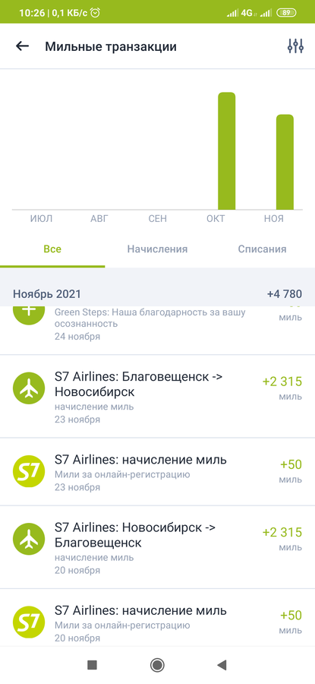Tap plane icon for Новосибирск -> Благовещенск flight
This screenshot has width=315, height=684.
pos(29,539)
